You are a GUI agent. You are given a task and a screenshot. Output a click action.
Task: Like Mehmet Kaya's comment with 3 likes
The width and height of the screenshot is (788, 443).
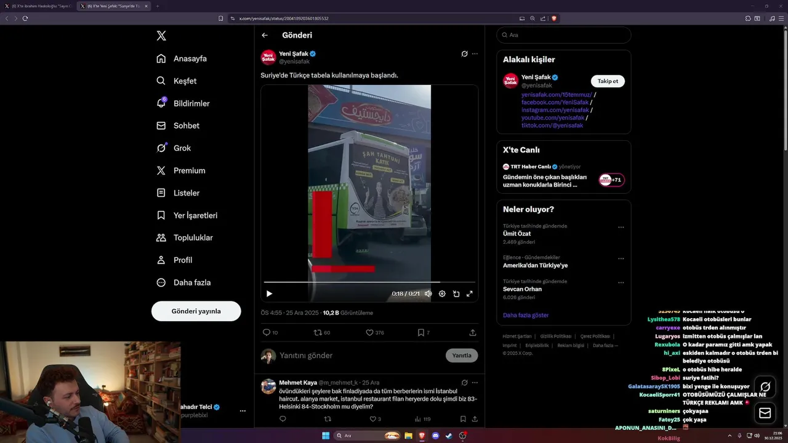tap(375, 419)
